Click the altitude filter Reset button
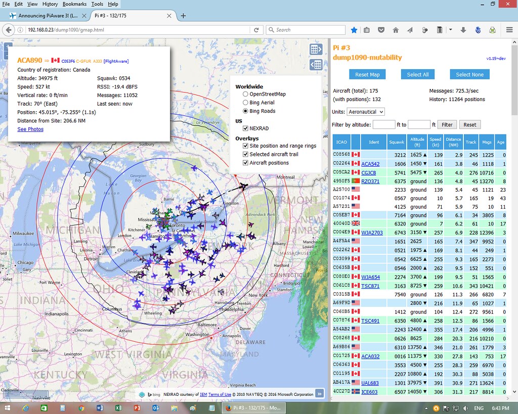Screen dimensions: 518x414 pos(470,125)
